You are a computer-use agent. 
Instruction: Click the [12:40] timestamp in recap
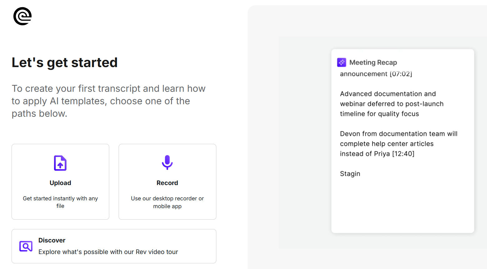click(x=403, y=154)
